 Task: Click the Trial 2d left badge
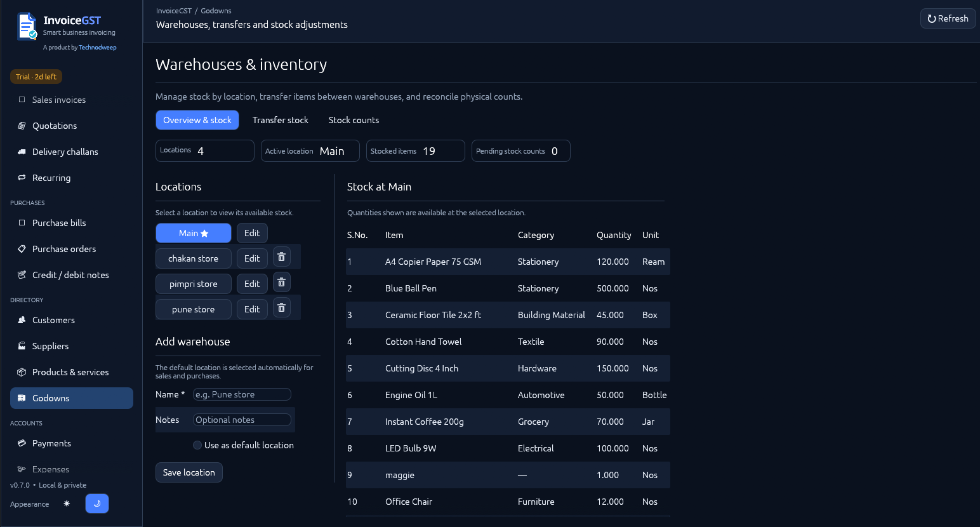point(36,77)
